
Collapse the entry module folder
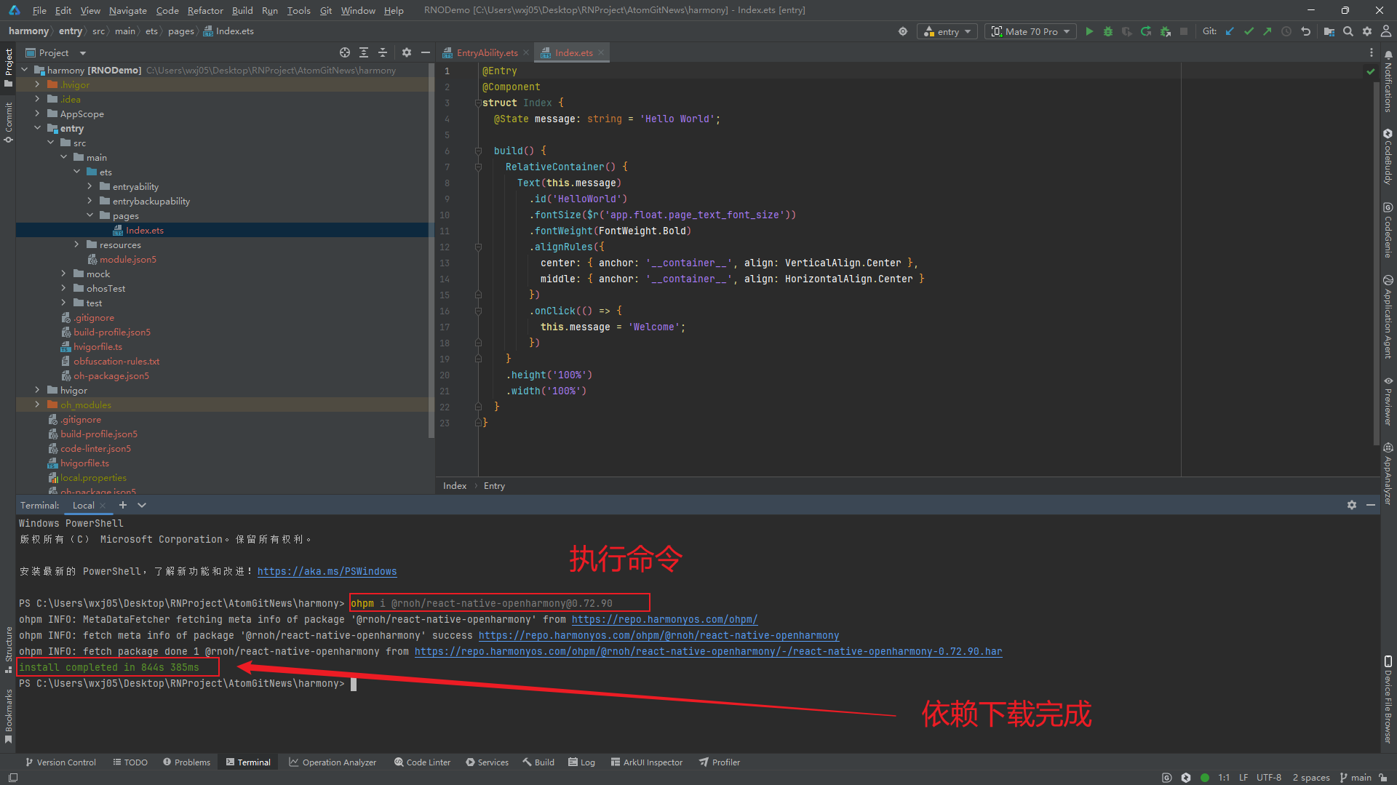pos(37,128)
